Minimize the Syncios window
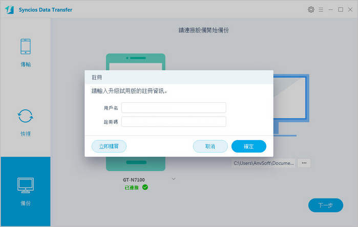The width and height of the screenshot is (358, 227). click(x=330, y=10)
